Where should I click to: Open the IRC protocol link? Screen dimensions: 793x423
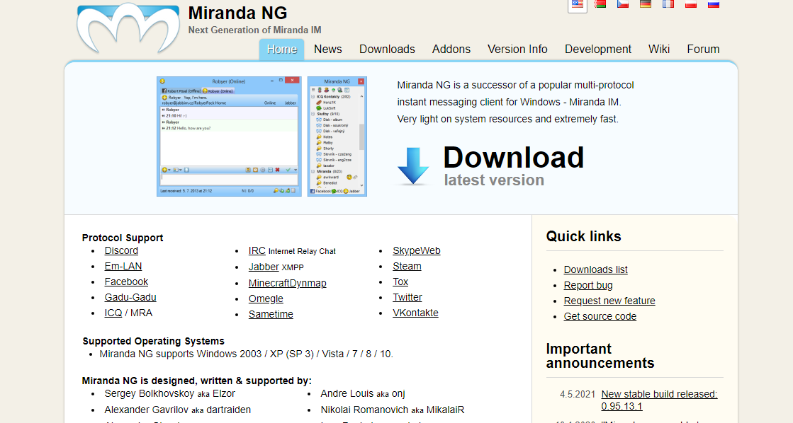[x=257, y=251]
